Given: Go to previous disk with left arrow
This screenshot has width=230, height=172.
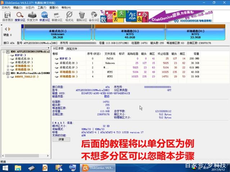Looking at the screenshot, I should click(6, 29).
